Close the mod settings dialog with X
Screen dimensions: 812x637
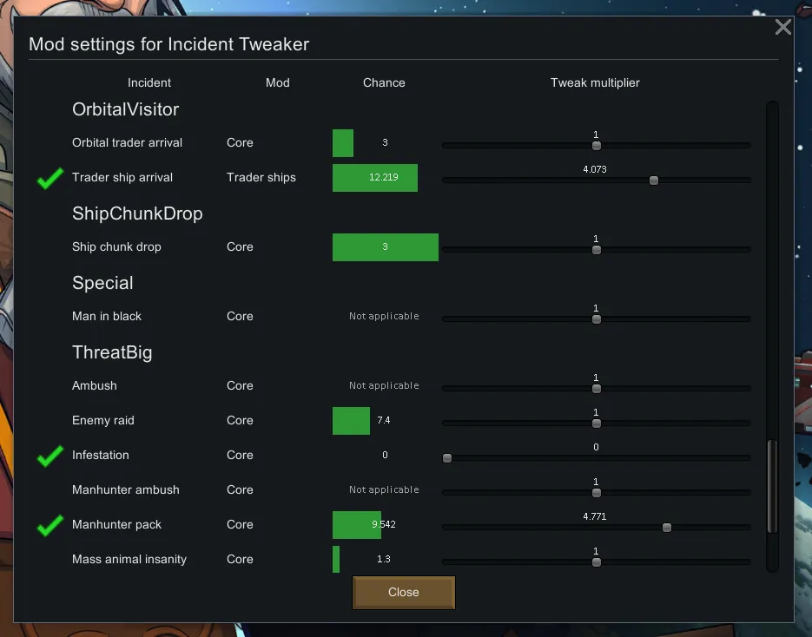782,27
